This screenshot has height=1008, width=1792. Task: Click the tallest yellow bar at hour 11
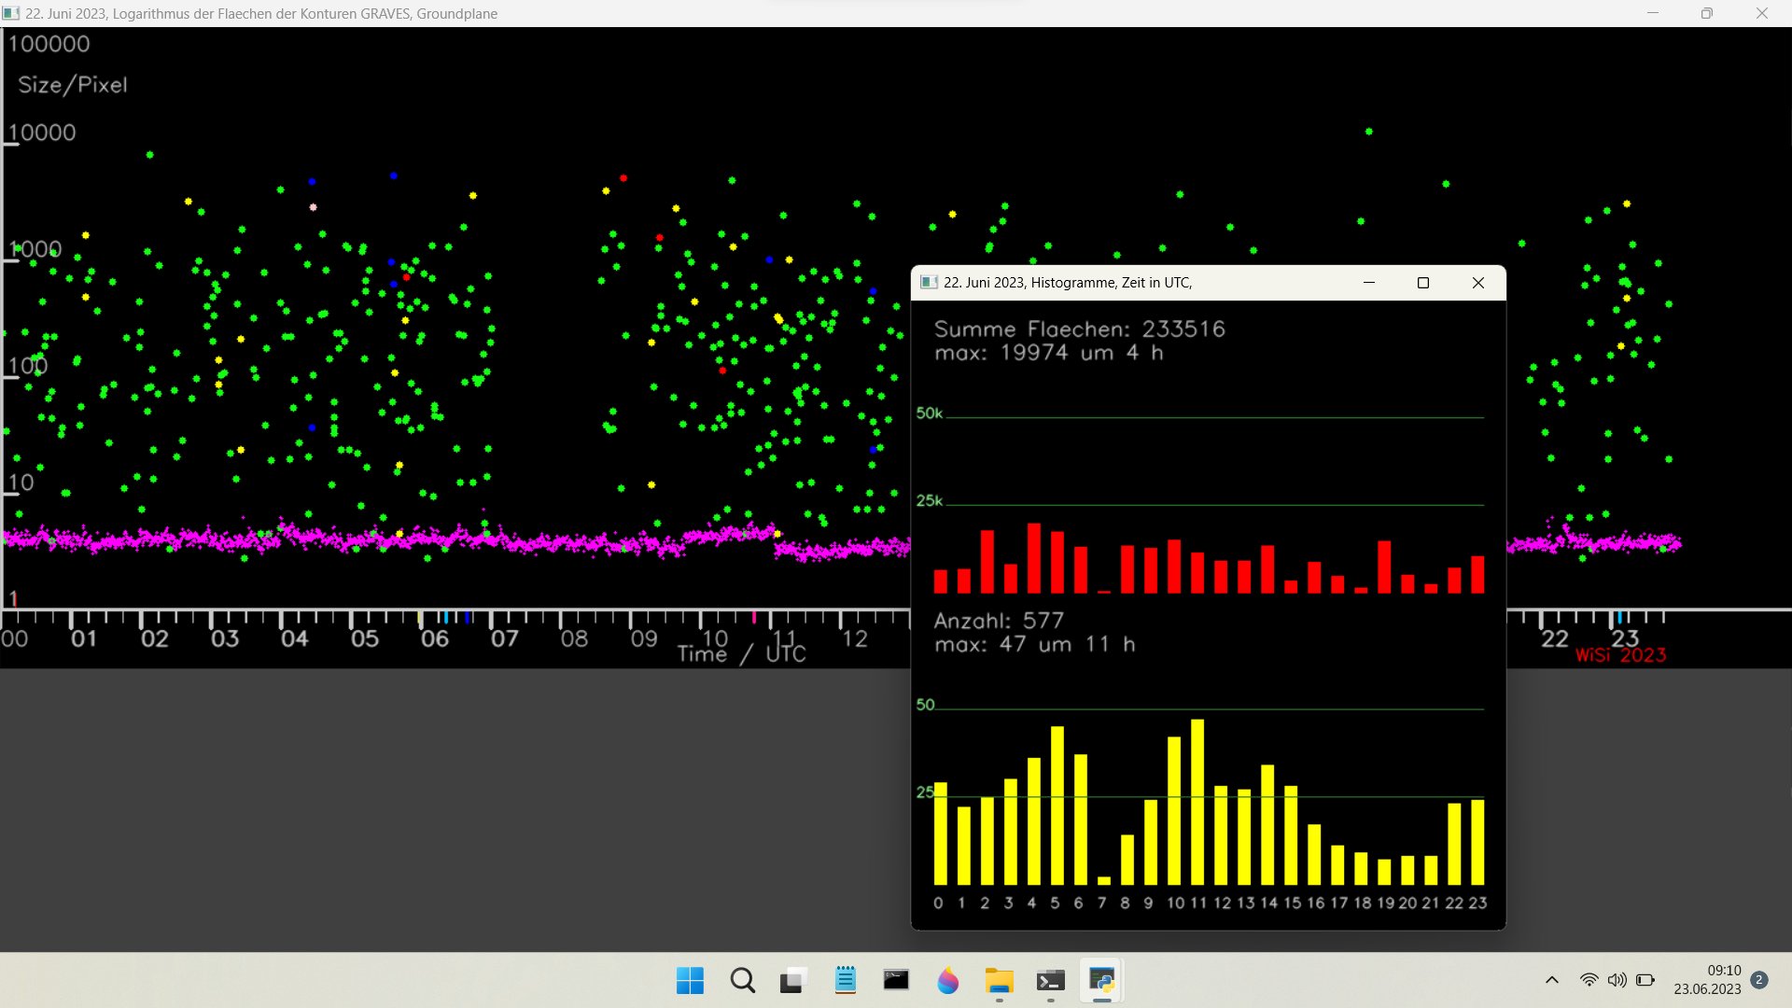1197,802
